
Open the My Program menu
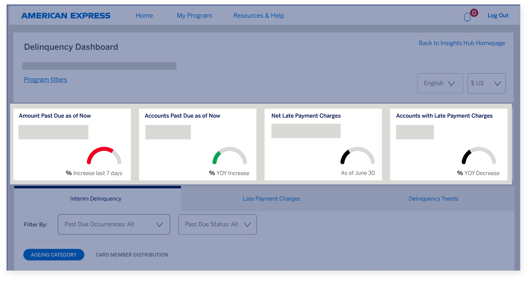(x=194, y=15)
